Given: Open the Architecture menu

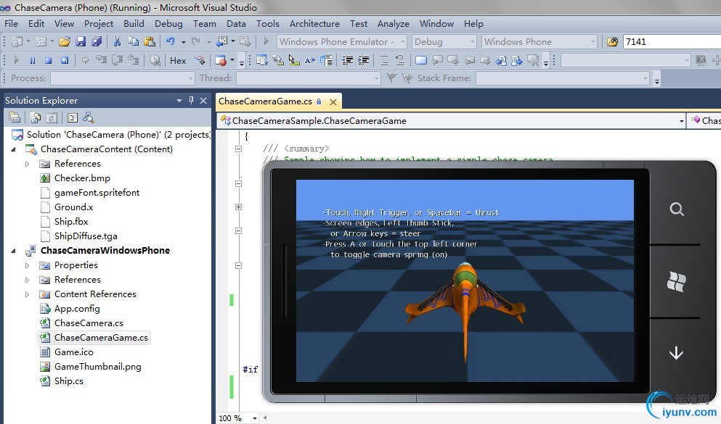Looking at the screenshot, I should pos(314,23).
